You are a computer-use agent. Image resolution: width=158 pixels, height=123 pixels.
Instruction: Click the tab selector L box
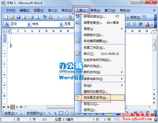point(5,31)
